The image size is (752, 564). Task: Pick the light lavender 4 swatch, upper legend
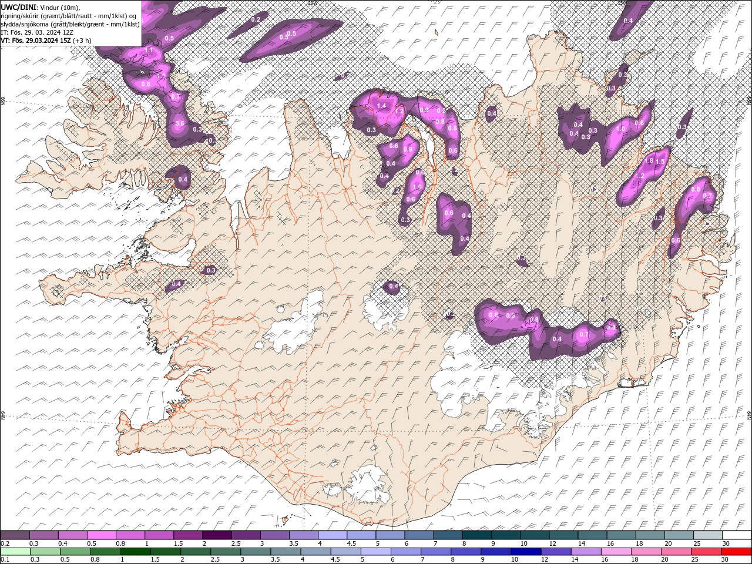[333, 535]
